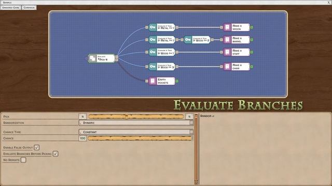The image size is (332, 186).
Task: Click the green output port of 'Make a spoon'
Action: [x=252, y=27]
